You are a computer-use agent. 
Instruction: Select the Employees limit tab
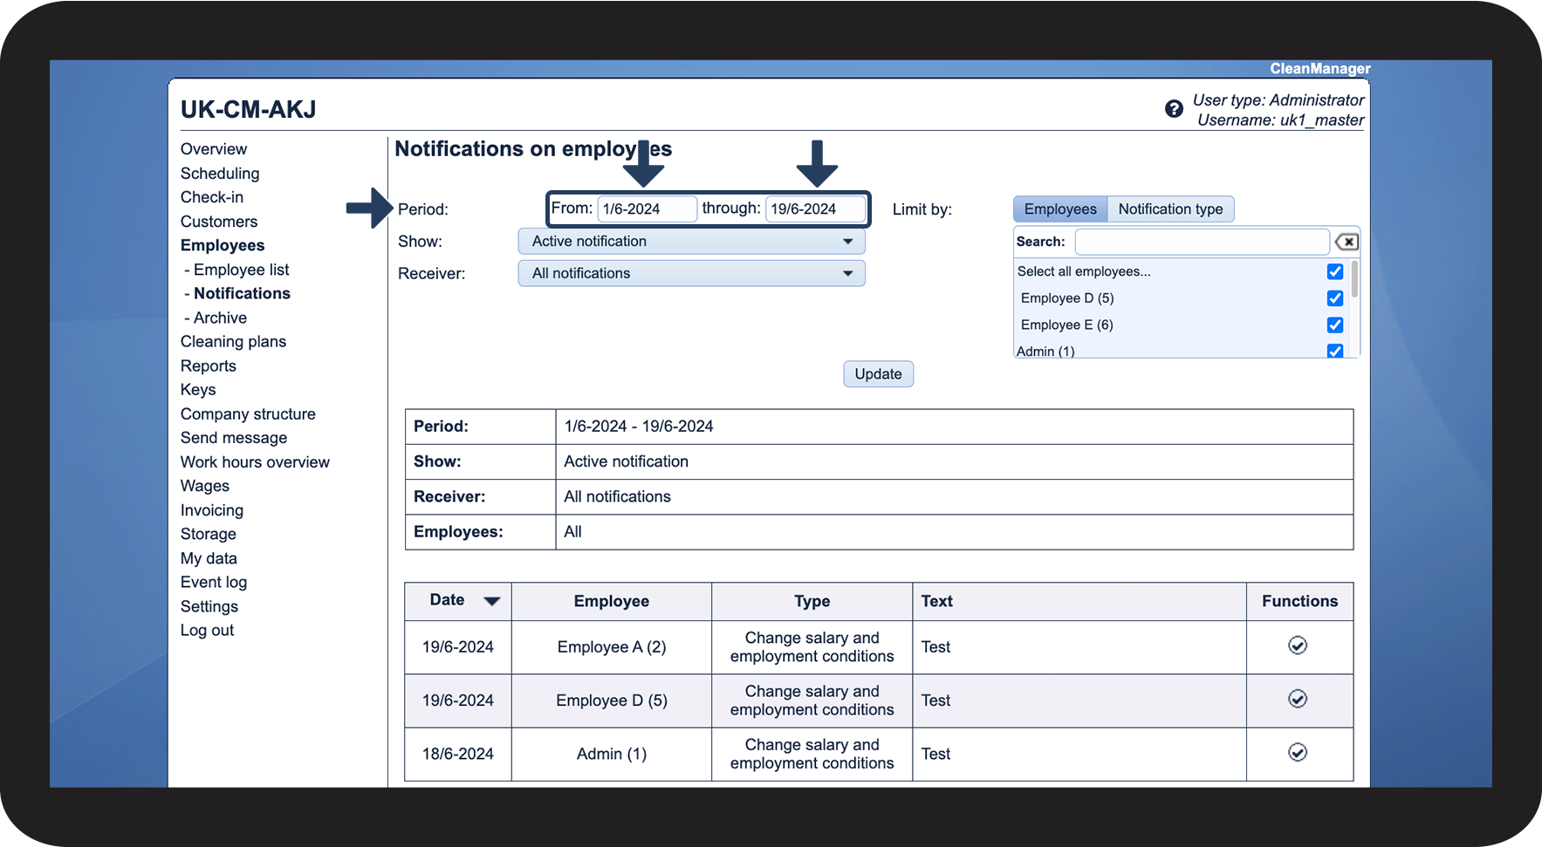pos(1059,209)
